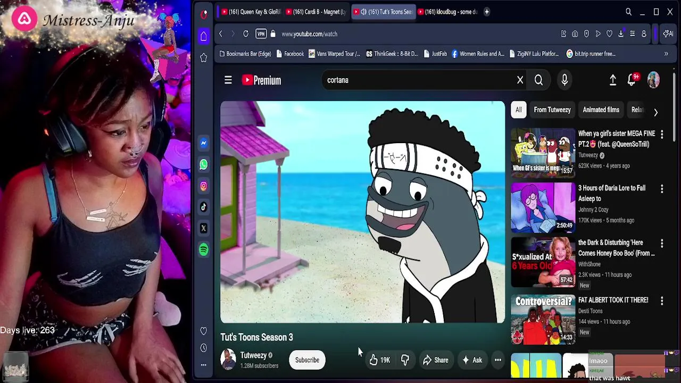Viewport: 681px width, 383px height.
Task: Open the Vans Warped Tour bookmark
Action: coord(334,54)
